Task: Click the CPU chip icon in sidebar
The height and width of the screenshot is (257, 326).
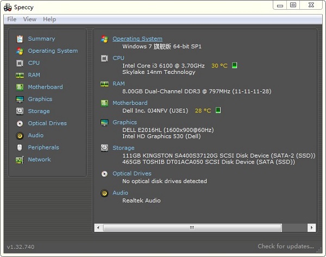Action: click(x=20, y=63)
